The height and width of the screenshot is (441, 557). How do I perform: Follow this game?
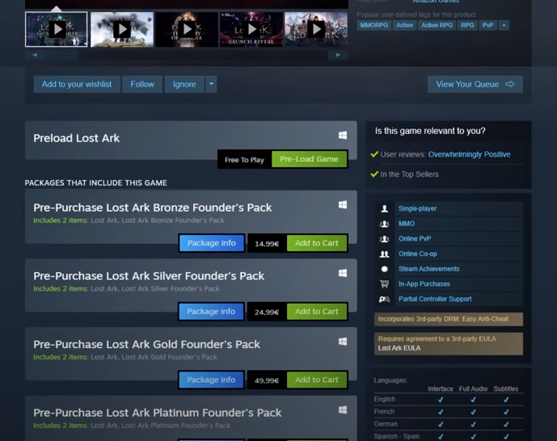click(142, 84)
